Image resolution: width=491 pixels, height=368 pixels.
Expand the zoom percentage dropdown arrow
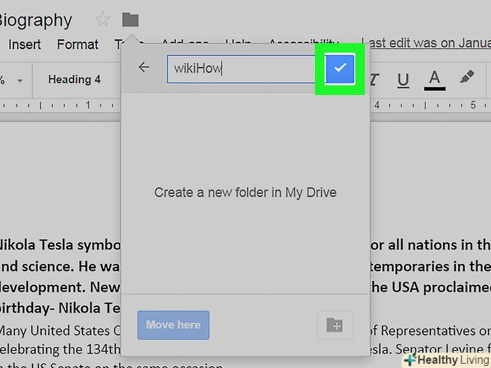20,80
